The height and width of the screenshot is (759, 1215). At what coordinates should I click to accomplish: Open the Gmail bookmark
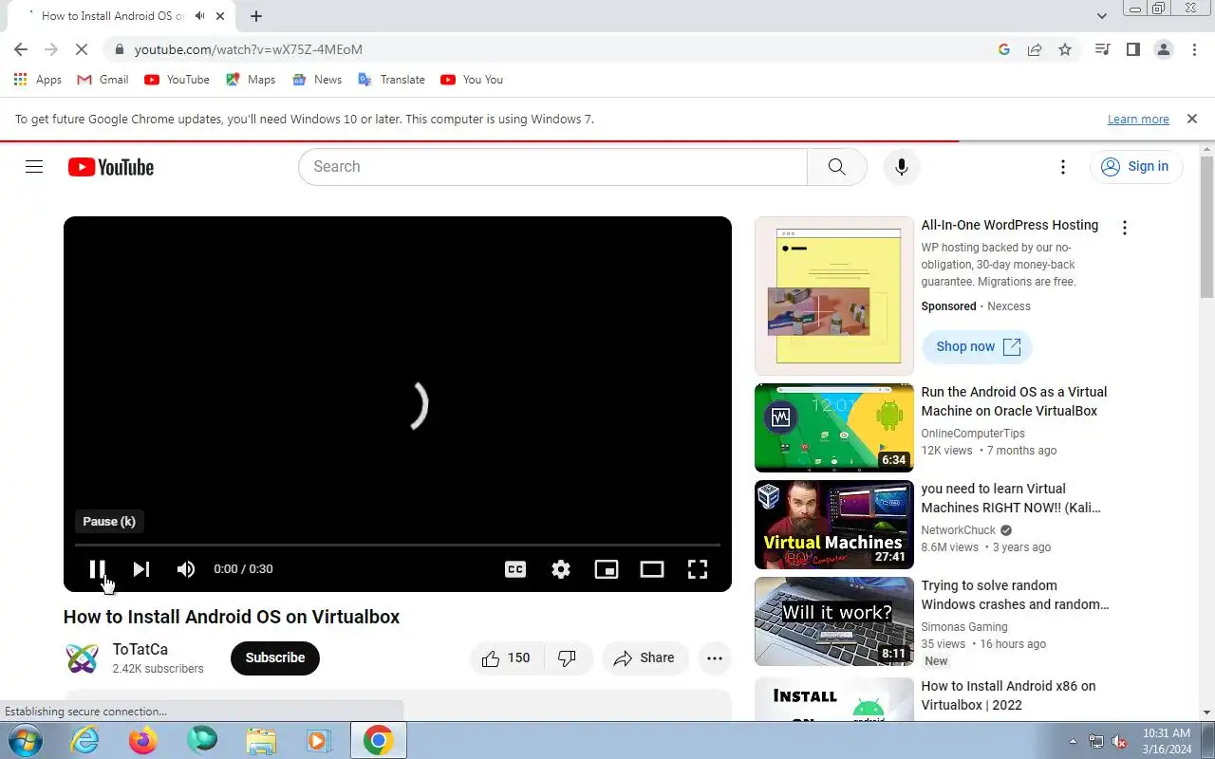click(x=103, y=80)
